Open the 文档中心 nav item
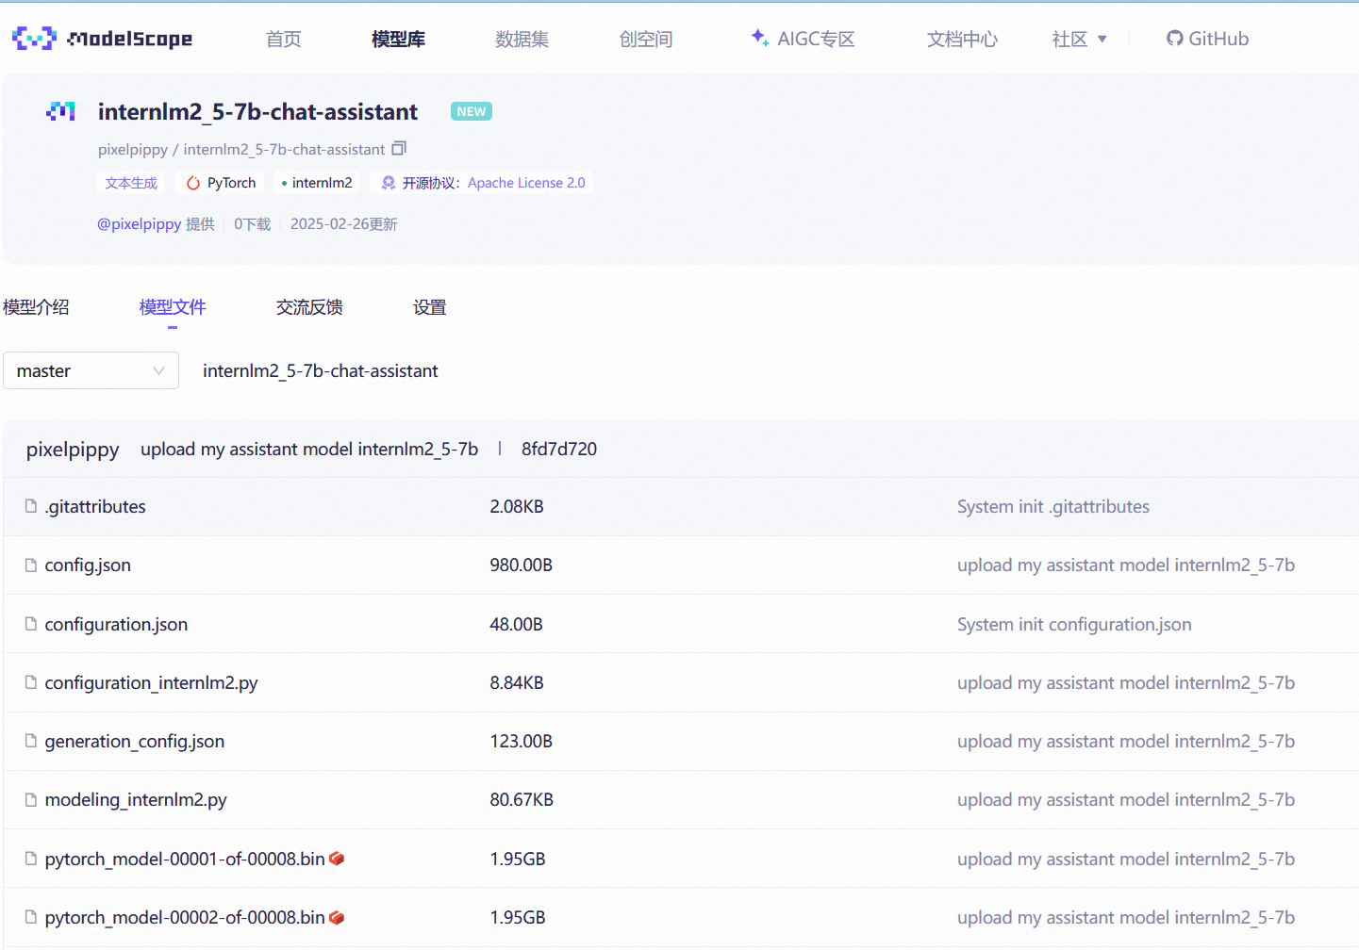This screenshot has width=1359, height=950. (962, 39)
